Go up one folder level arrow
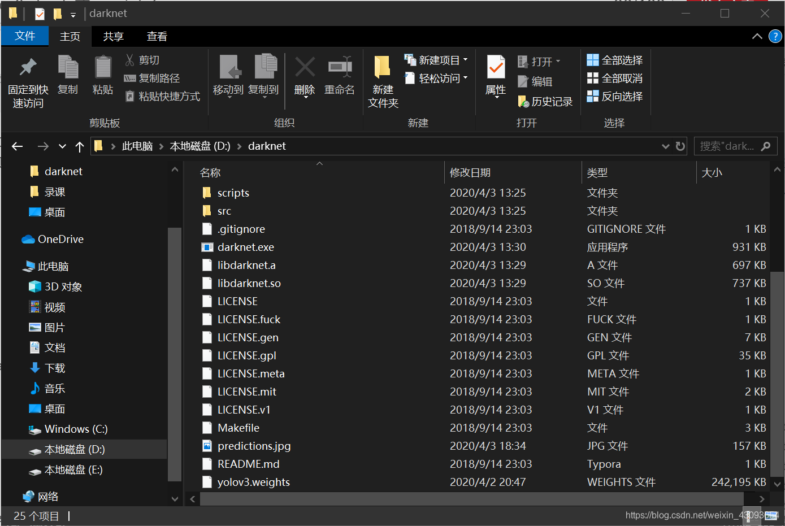The height and width of the screenshot is (526, 785). (80, 147)
